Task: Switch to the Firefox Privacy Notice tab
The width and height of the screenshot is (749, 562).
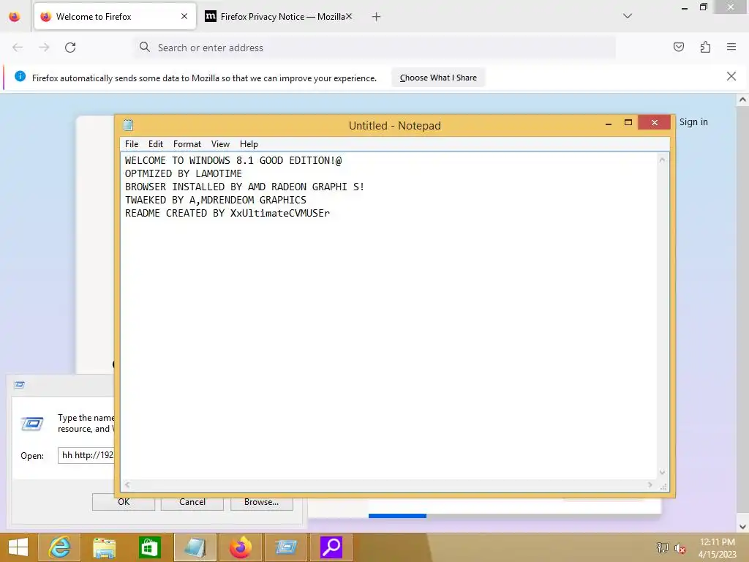Action: 279,16
